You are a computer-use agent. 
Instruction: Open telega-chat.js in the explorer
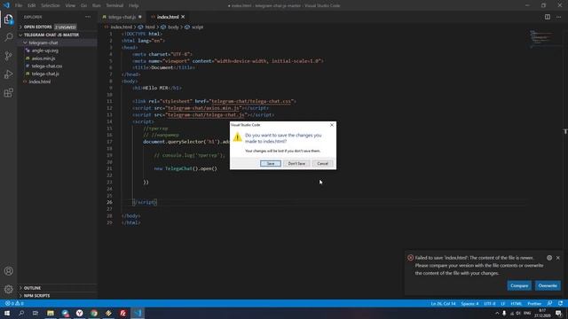[45, 74]
